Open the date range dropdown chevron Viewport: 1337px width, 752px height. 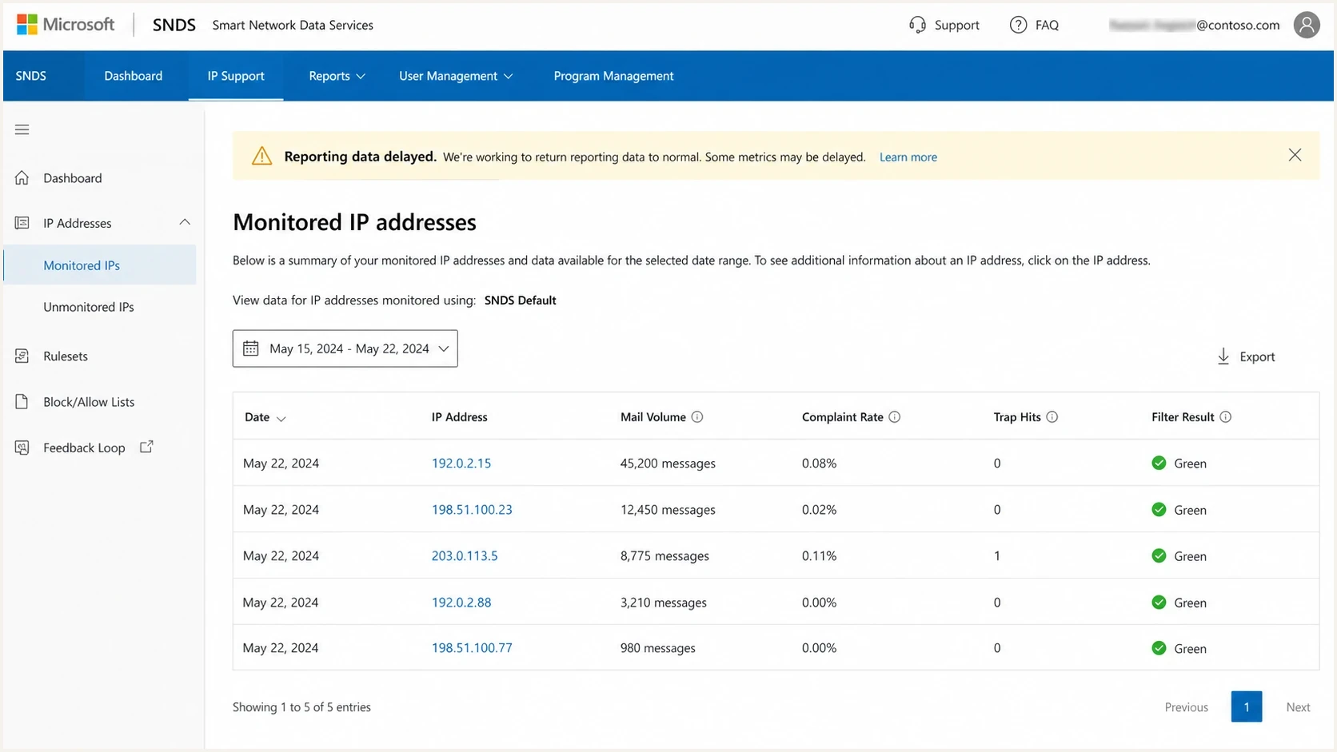point(444,348)
